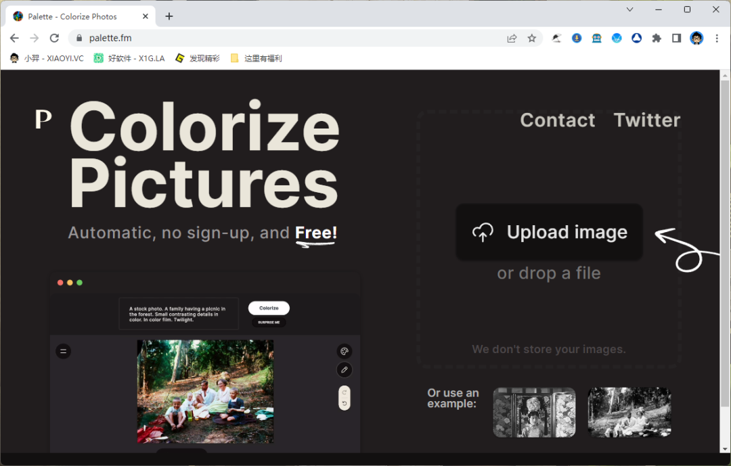
Task: Click the pencil edit icon in demo
Action: pos(344,370)
